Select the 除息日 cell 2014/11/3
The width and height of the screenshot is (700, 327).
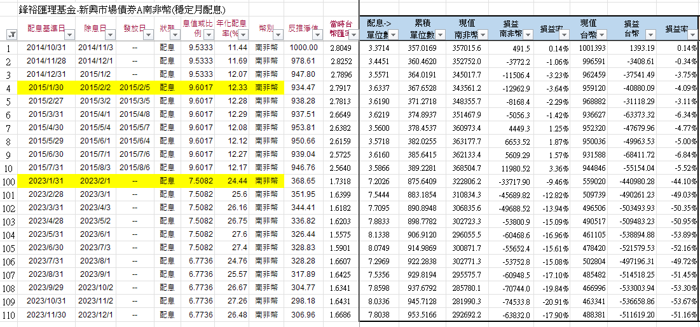point(96,48)
